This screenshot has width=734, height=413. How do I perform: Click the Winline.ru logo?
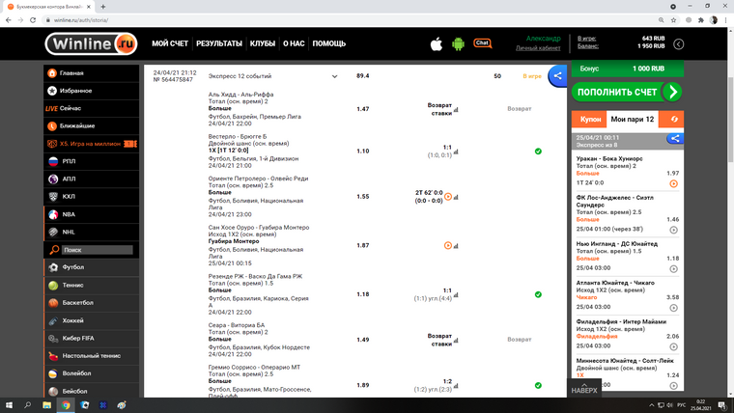(x=92, y=44)
